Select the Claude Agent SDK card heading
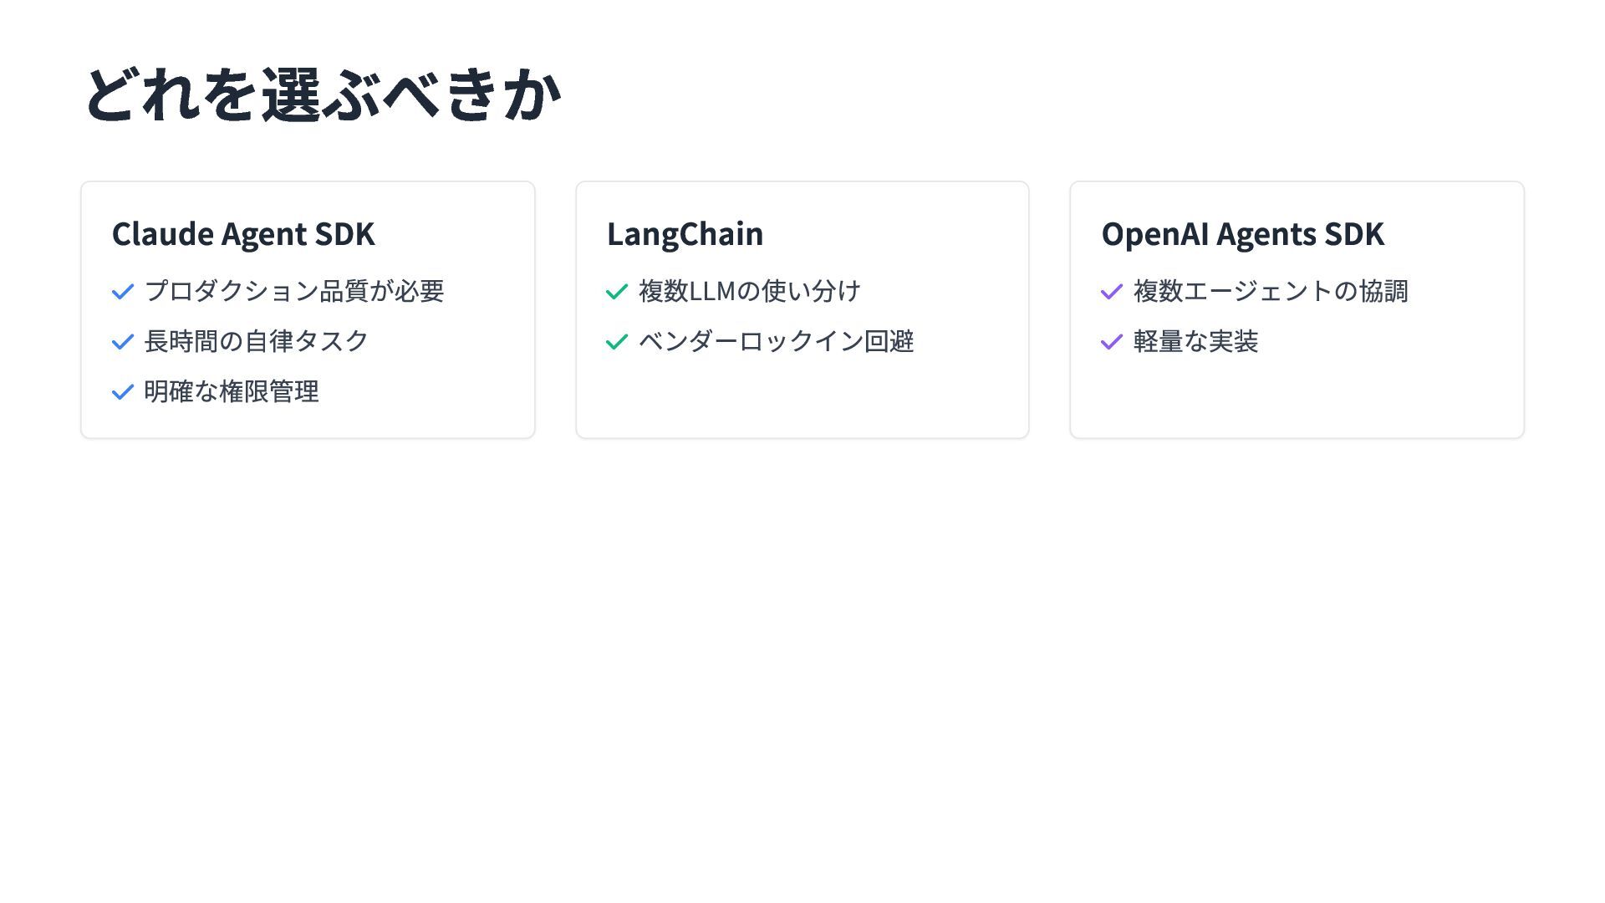 pos(243,234)
